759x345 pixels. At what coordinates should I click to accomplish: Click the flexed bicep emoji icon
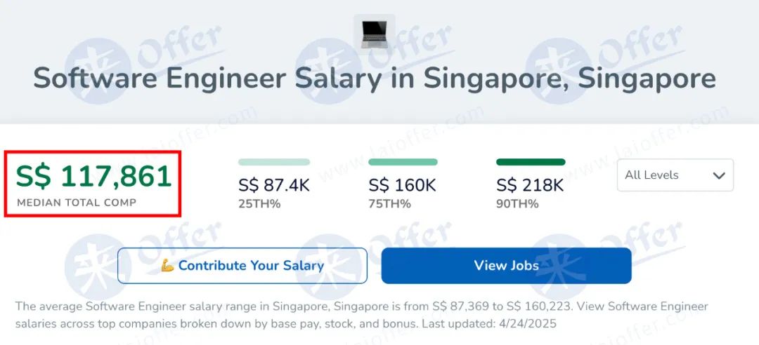[167, 265]
